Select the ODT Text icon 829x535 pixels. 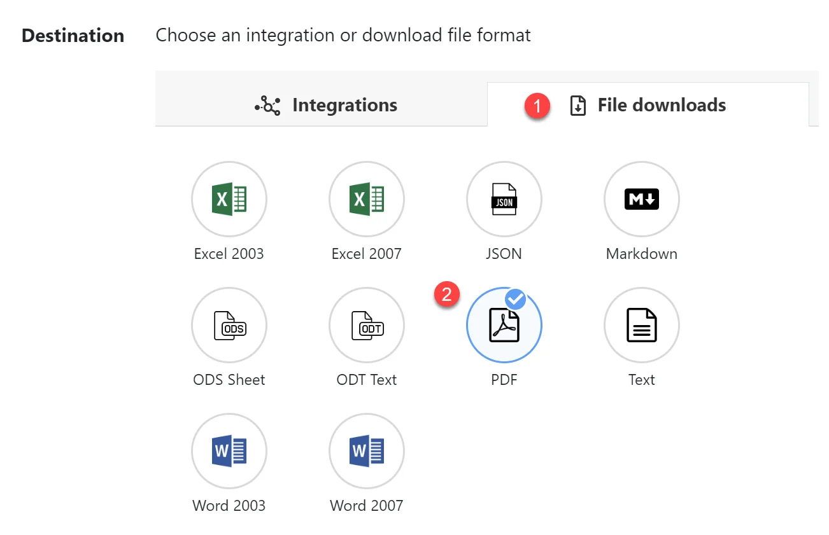(x=367, y=325)
